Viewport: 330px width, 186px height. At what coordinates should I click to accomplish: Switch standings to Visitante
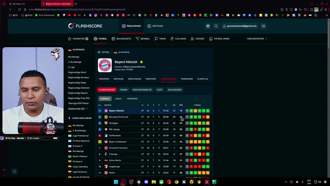click(x=132, y=99)
